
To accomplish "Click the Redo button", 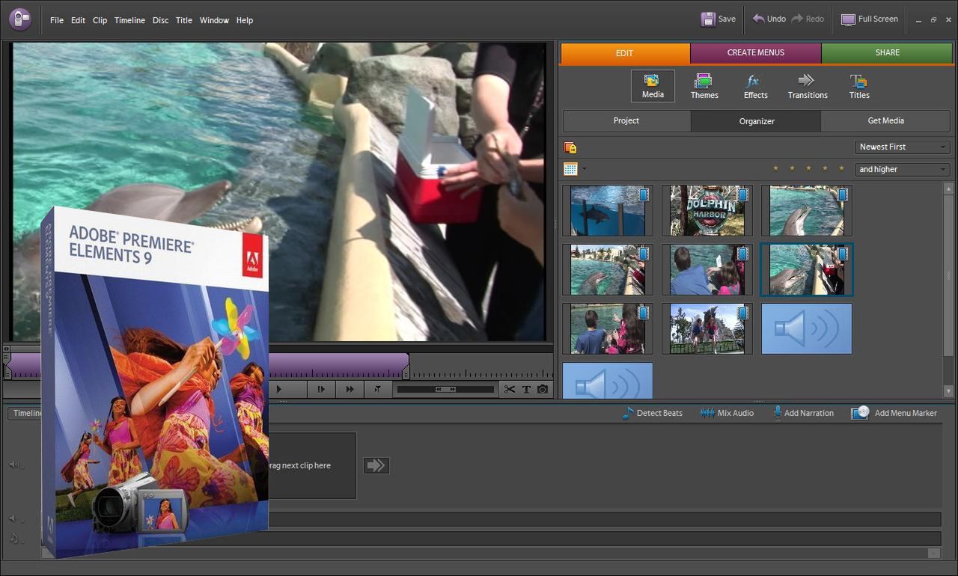I will (808, 19).
